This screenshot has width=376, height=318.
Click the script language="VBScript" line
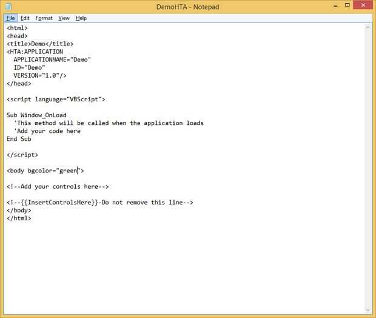(56, 100)
